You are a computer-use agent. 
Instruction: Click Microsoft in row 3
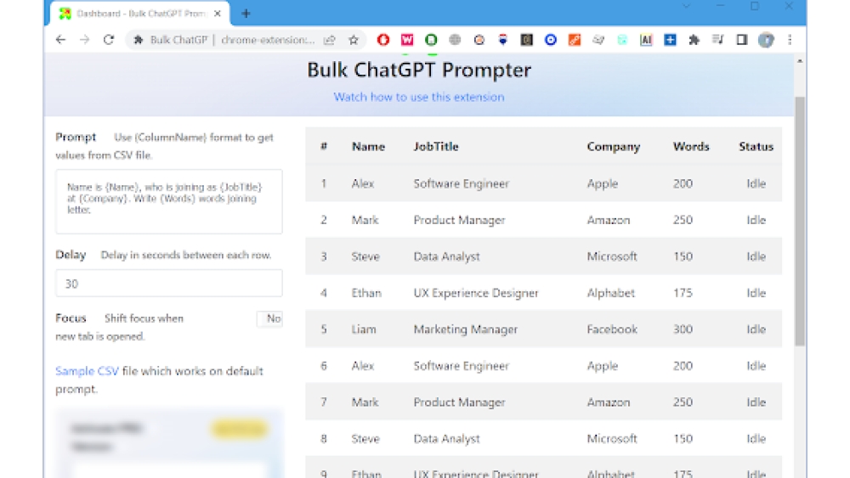tap(611, 256)
